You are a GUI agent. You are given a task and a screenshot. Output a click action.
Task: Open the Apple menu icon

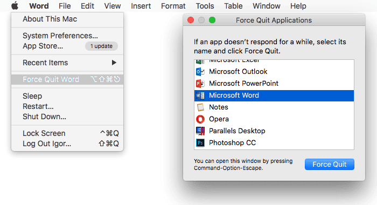(15, 5)
